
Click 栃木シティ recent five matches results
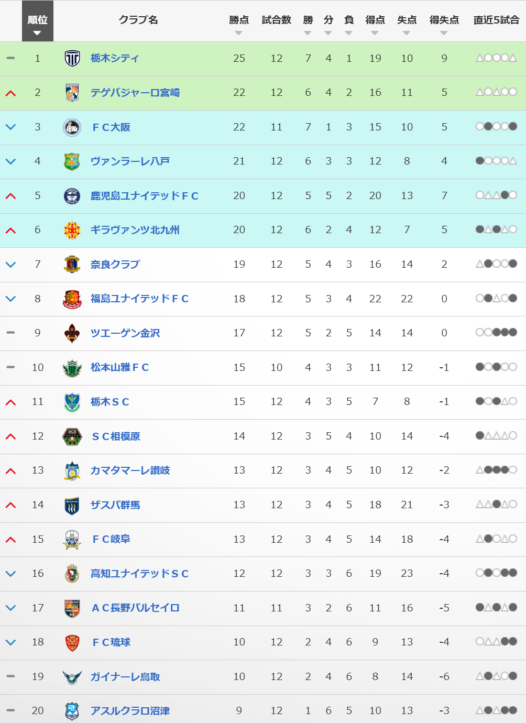[x=496, y=58]
